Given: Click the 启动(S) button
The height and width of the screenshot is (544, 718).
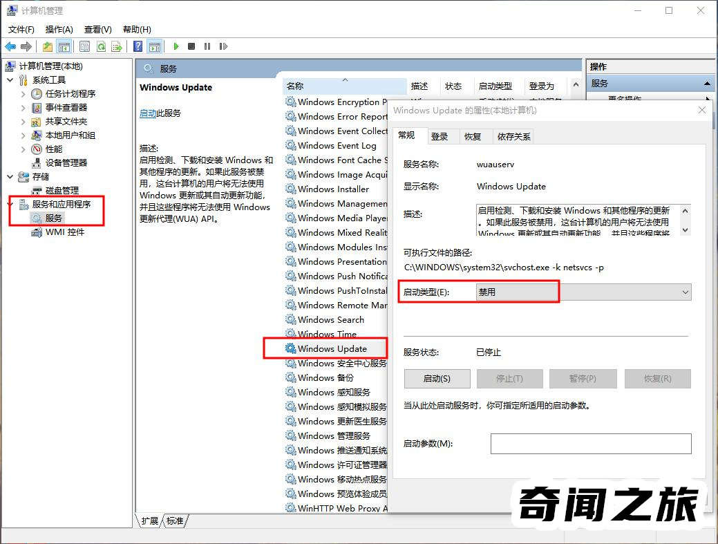Looking at the screenshot, I should point(437,379).
